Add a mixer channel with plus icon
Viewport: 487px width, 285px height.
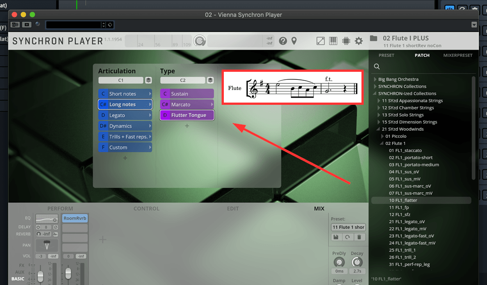point(102,240)
